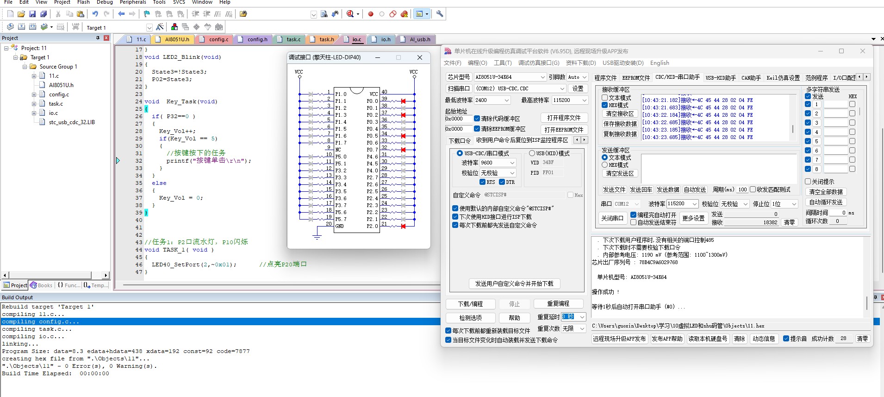Click Project panel horizontal scrollbar
This screenshot has width=884, height=397.
coord(56,275)
